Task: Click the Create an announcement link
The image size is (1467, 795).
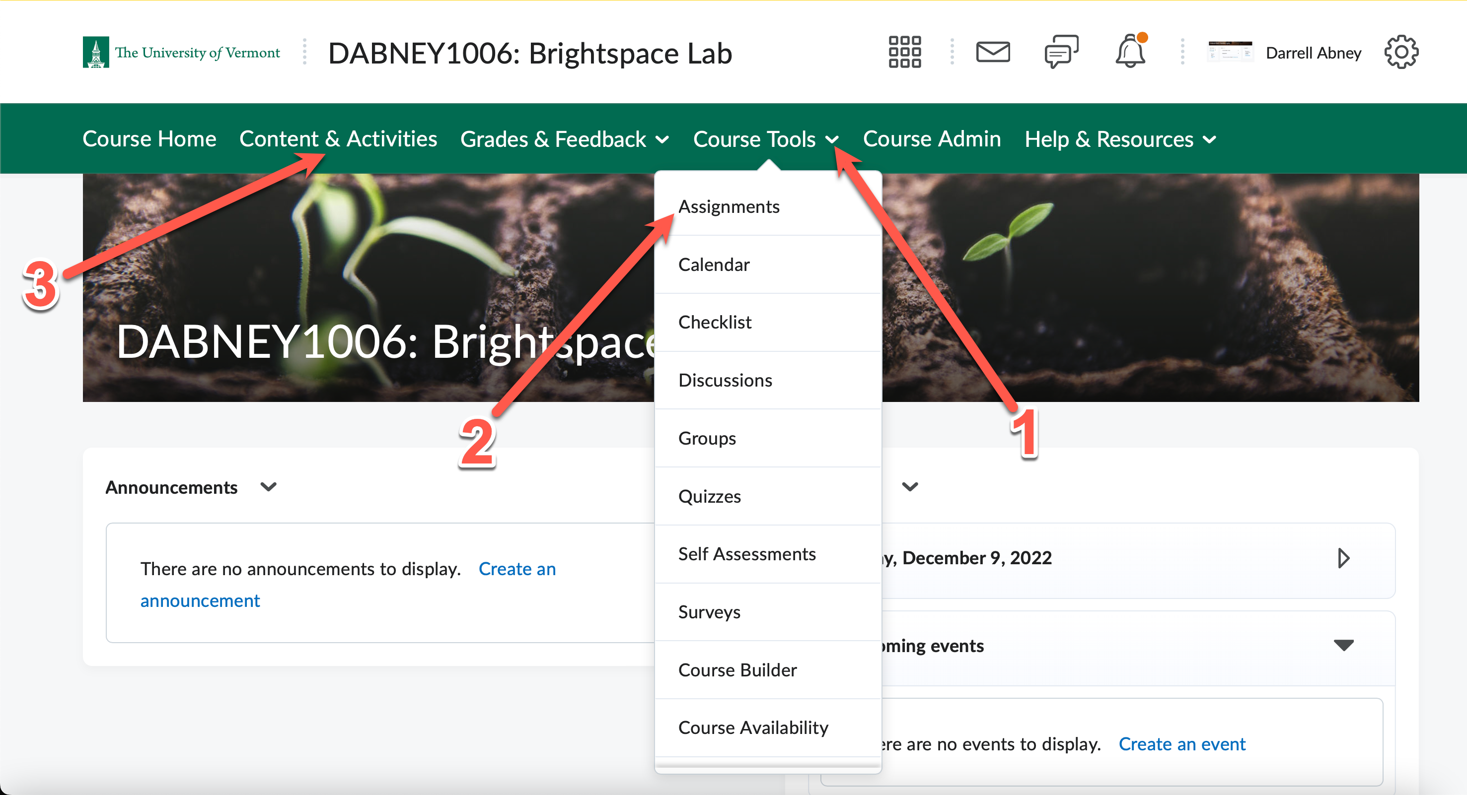Action: (x=348, y=585)
